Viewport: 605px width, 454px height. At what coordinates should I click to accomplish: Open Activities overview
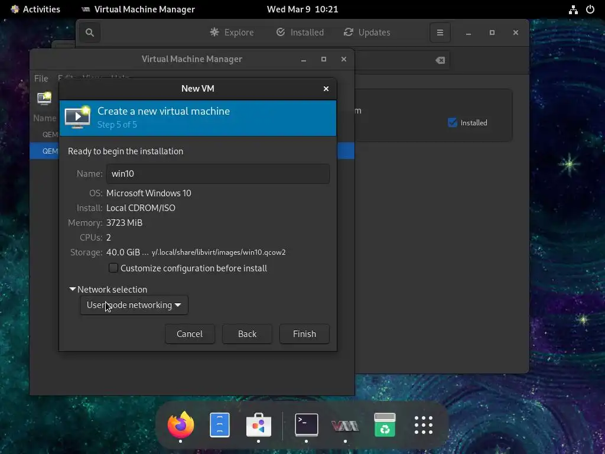(x=35, y=9)
